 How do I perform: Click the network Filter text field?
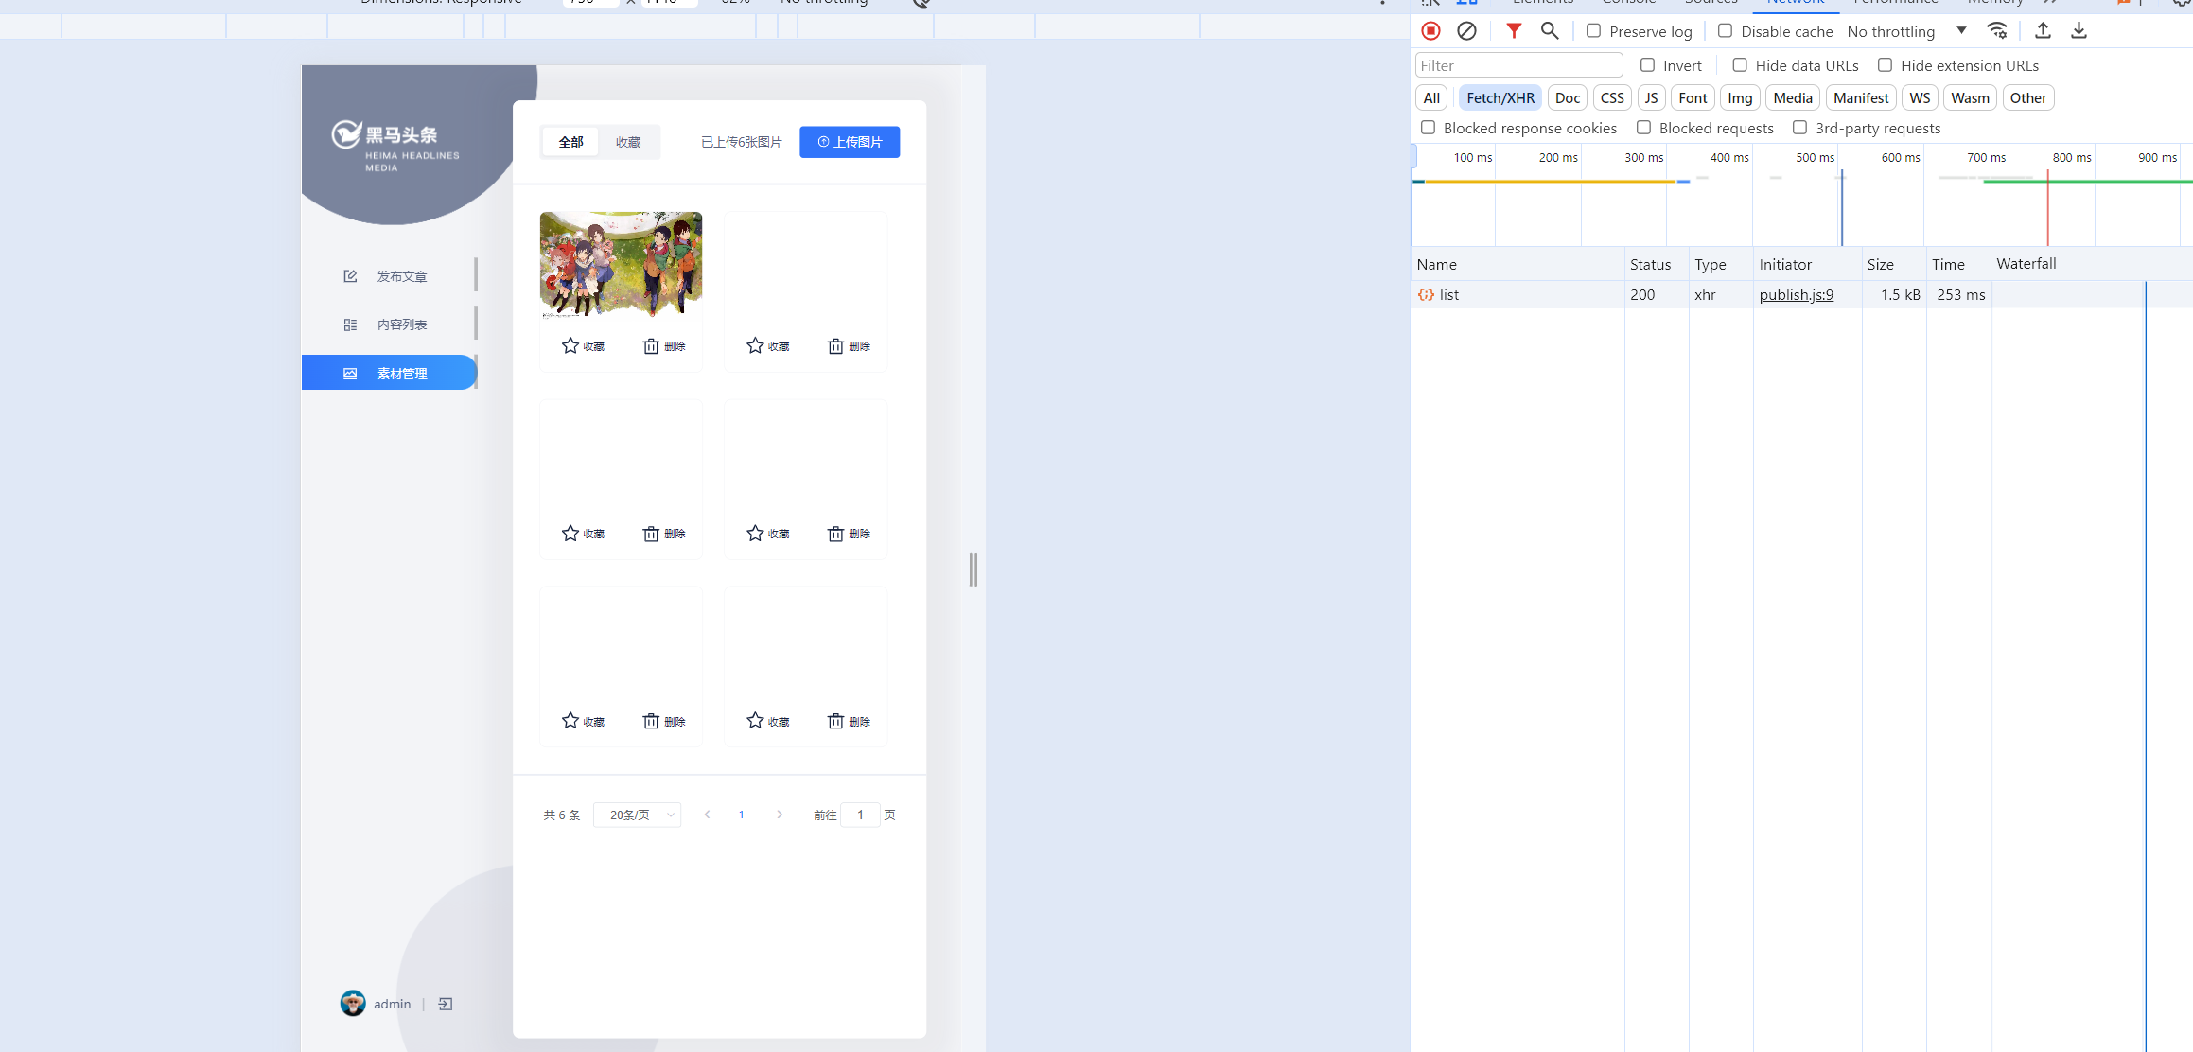(x=1518, y=65)
